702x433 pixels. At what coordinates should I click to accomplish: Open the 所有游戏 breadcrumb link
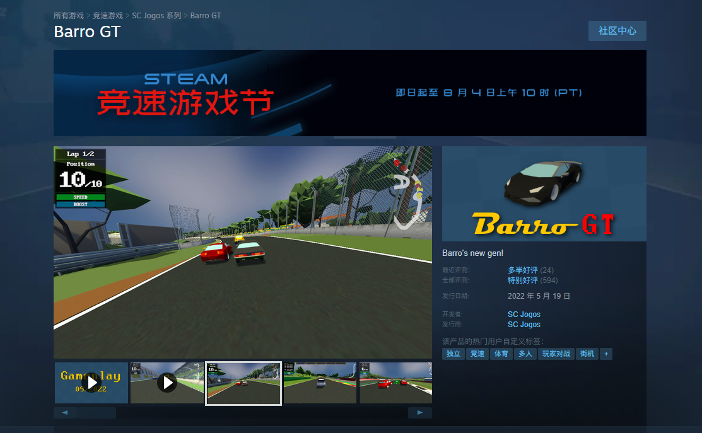[69, 16]
